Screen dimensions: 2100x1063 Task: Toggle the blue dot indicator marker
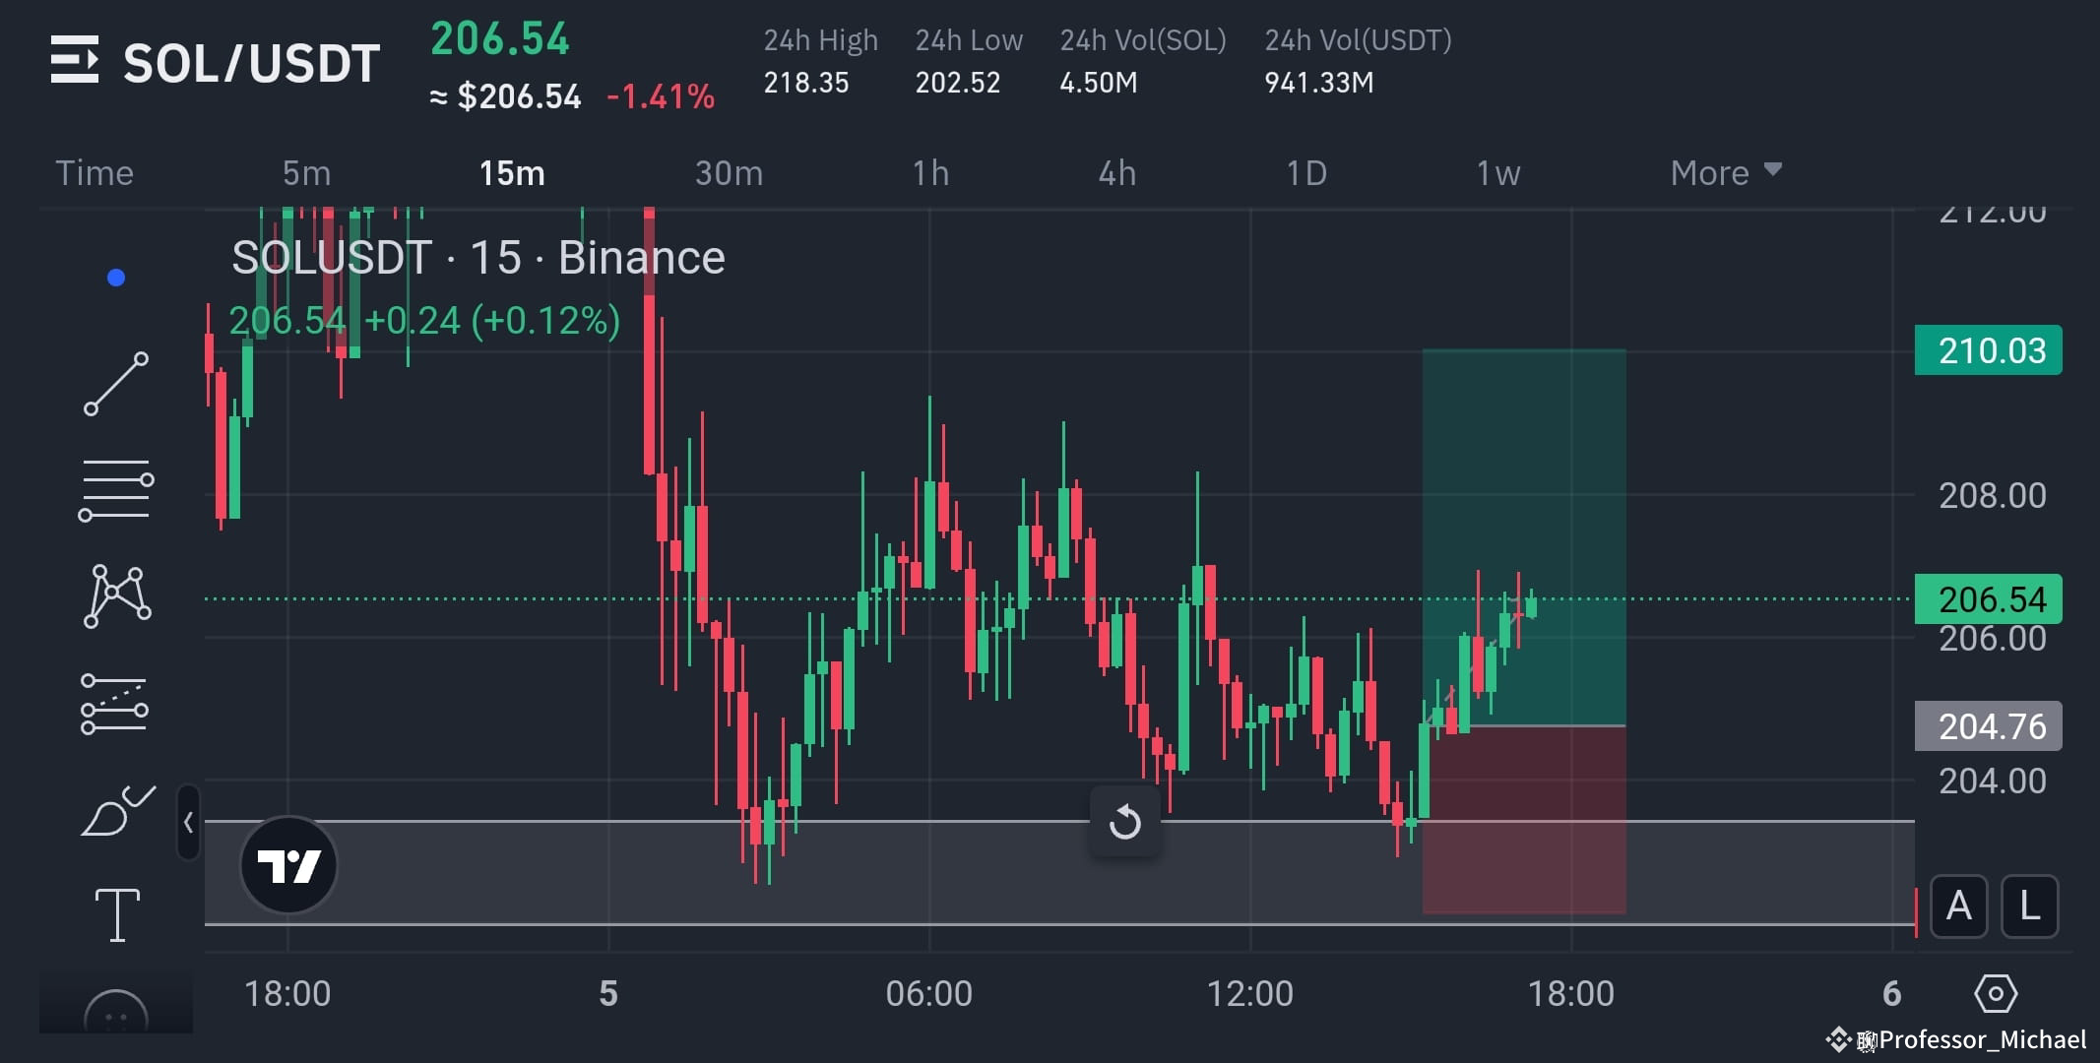(x=116, y=277)
